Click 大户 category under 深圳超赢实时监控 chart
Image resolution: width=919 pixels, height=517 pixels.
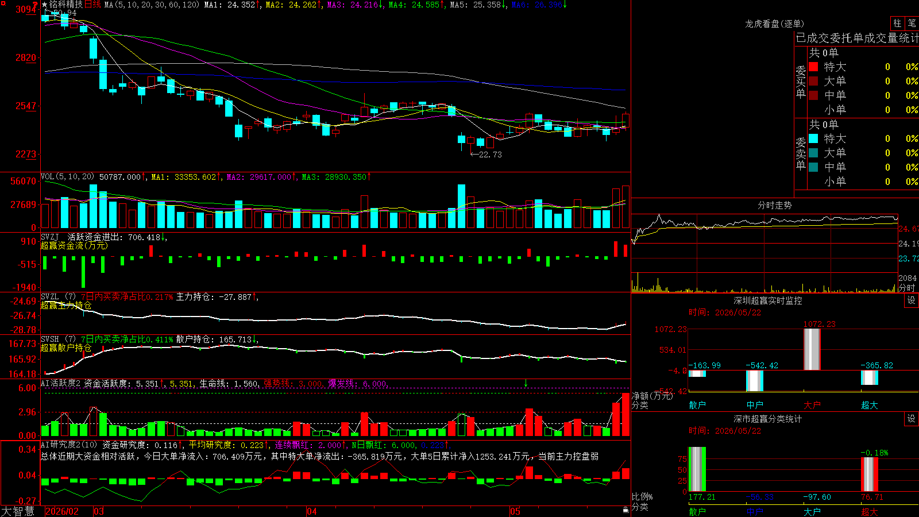[812, 405]
